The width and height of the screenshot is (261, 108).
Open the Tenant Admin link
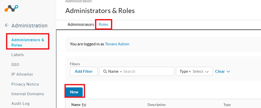[117, 44]
